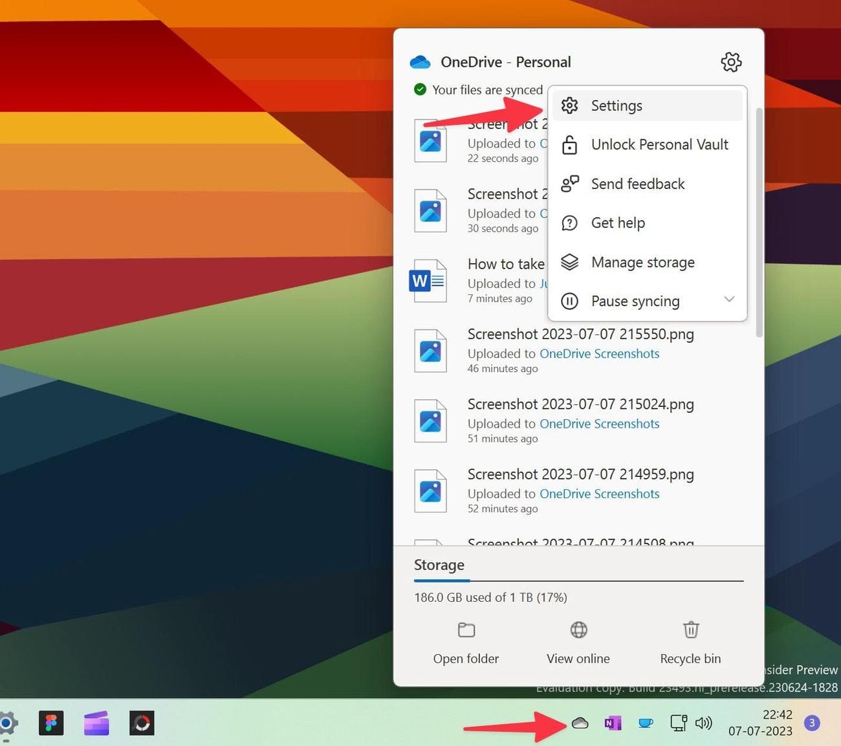Choose Unlock Personal Vault menu entry
The width and height of the screenshot is (841, 746).
click(x=659, y=144)
